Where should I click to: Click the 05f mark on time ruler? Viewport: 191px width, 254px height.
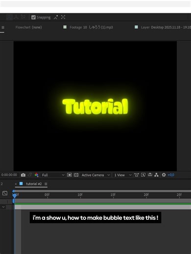pyautogui.click(x=47, y=194)
